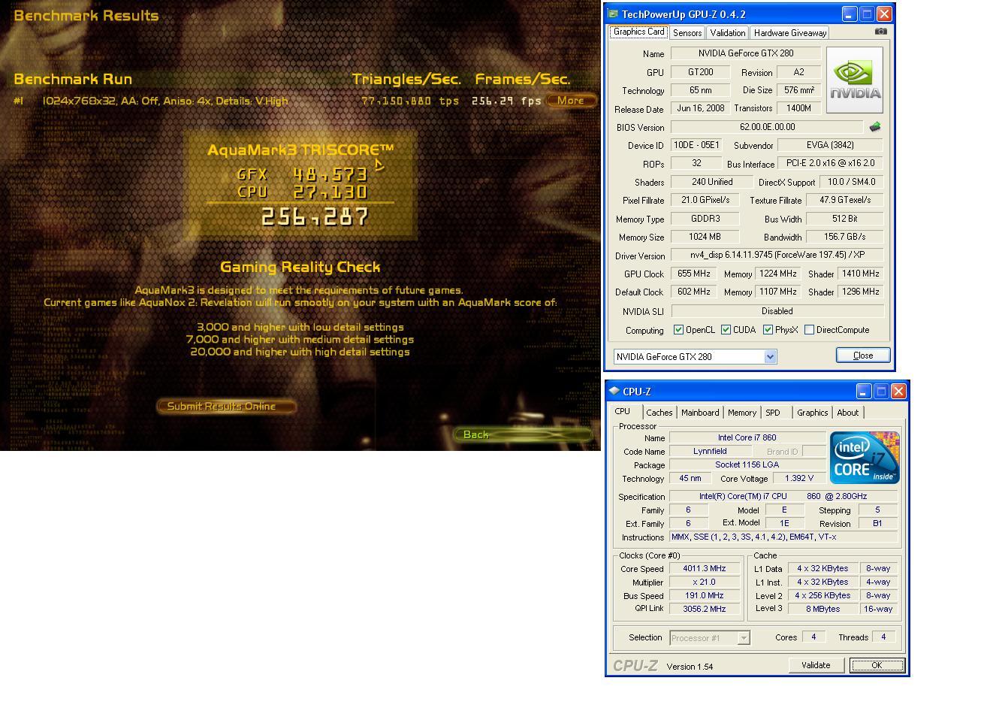Click the Level 3 cache 8 MBytes value
This screenshot has width=996, height=708.
click(x=822, y=609)
